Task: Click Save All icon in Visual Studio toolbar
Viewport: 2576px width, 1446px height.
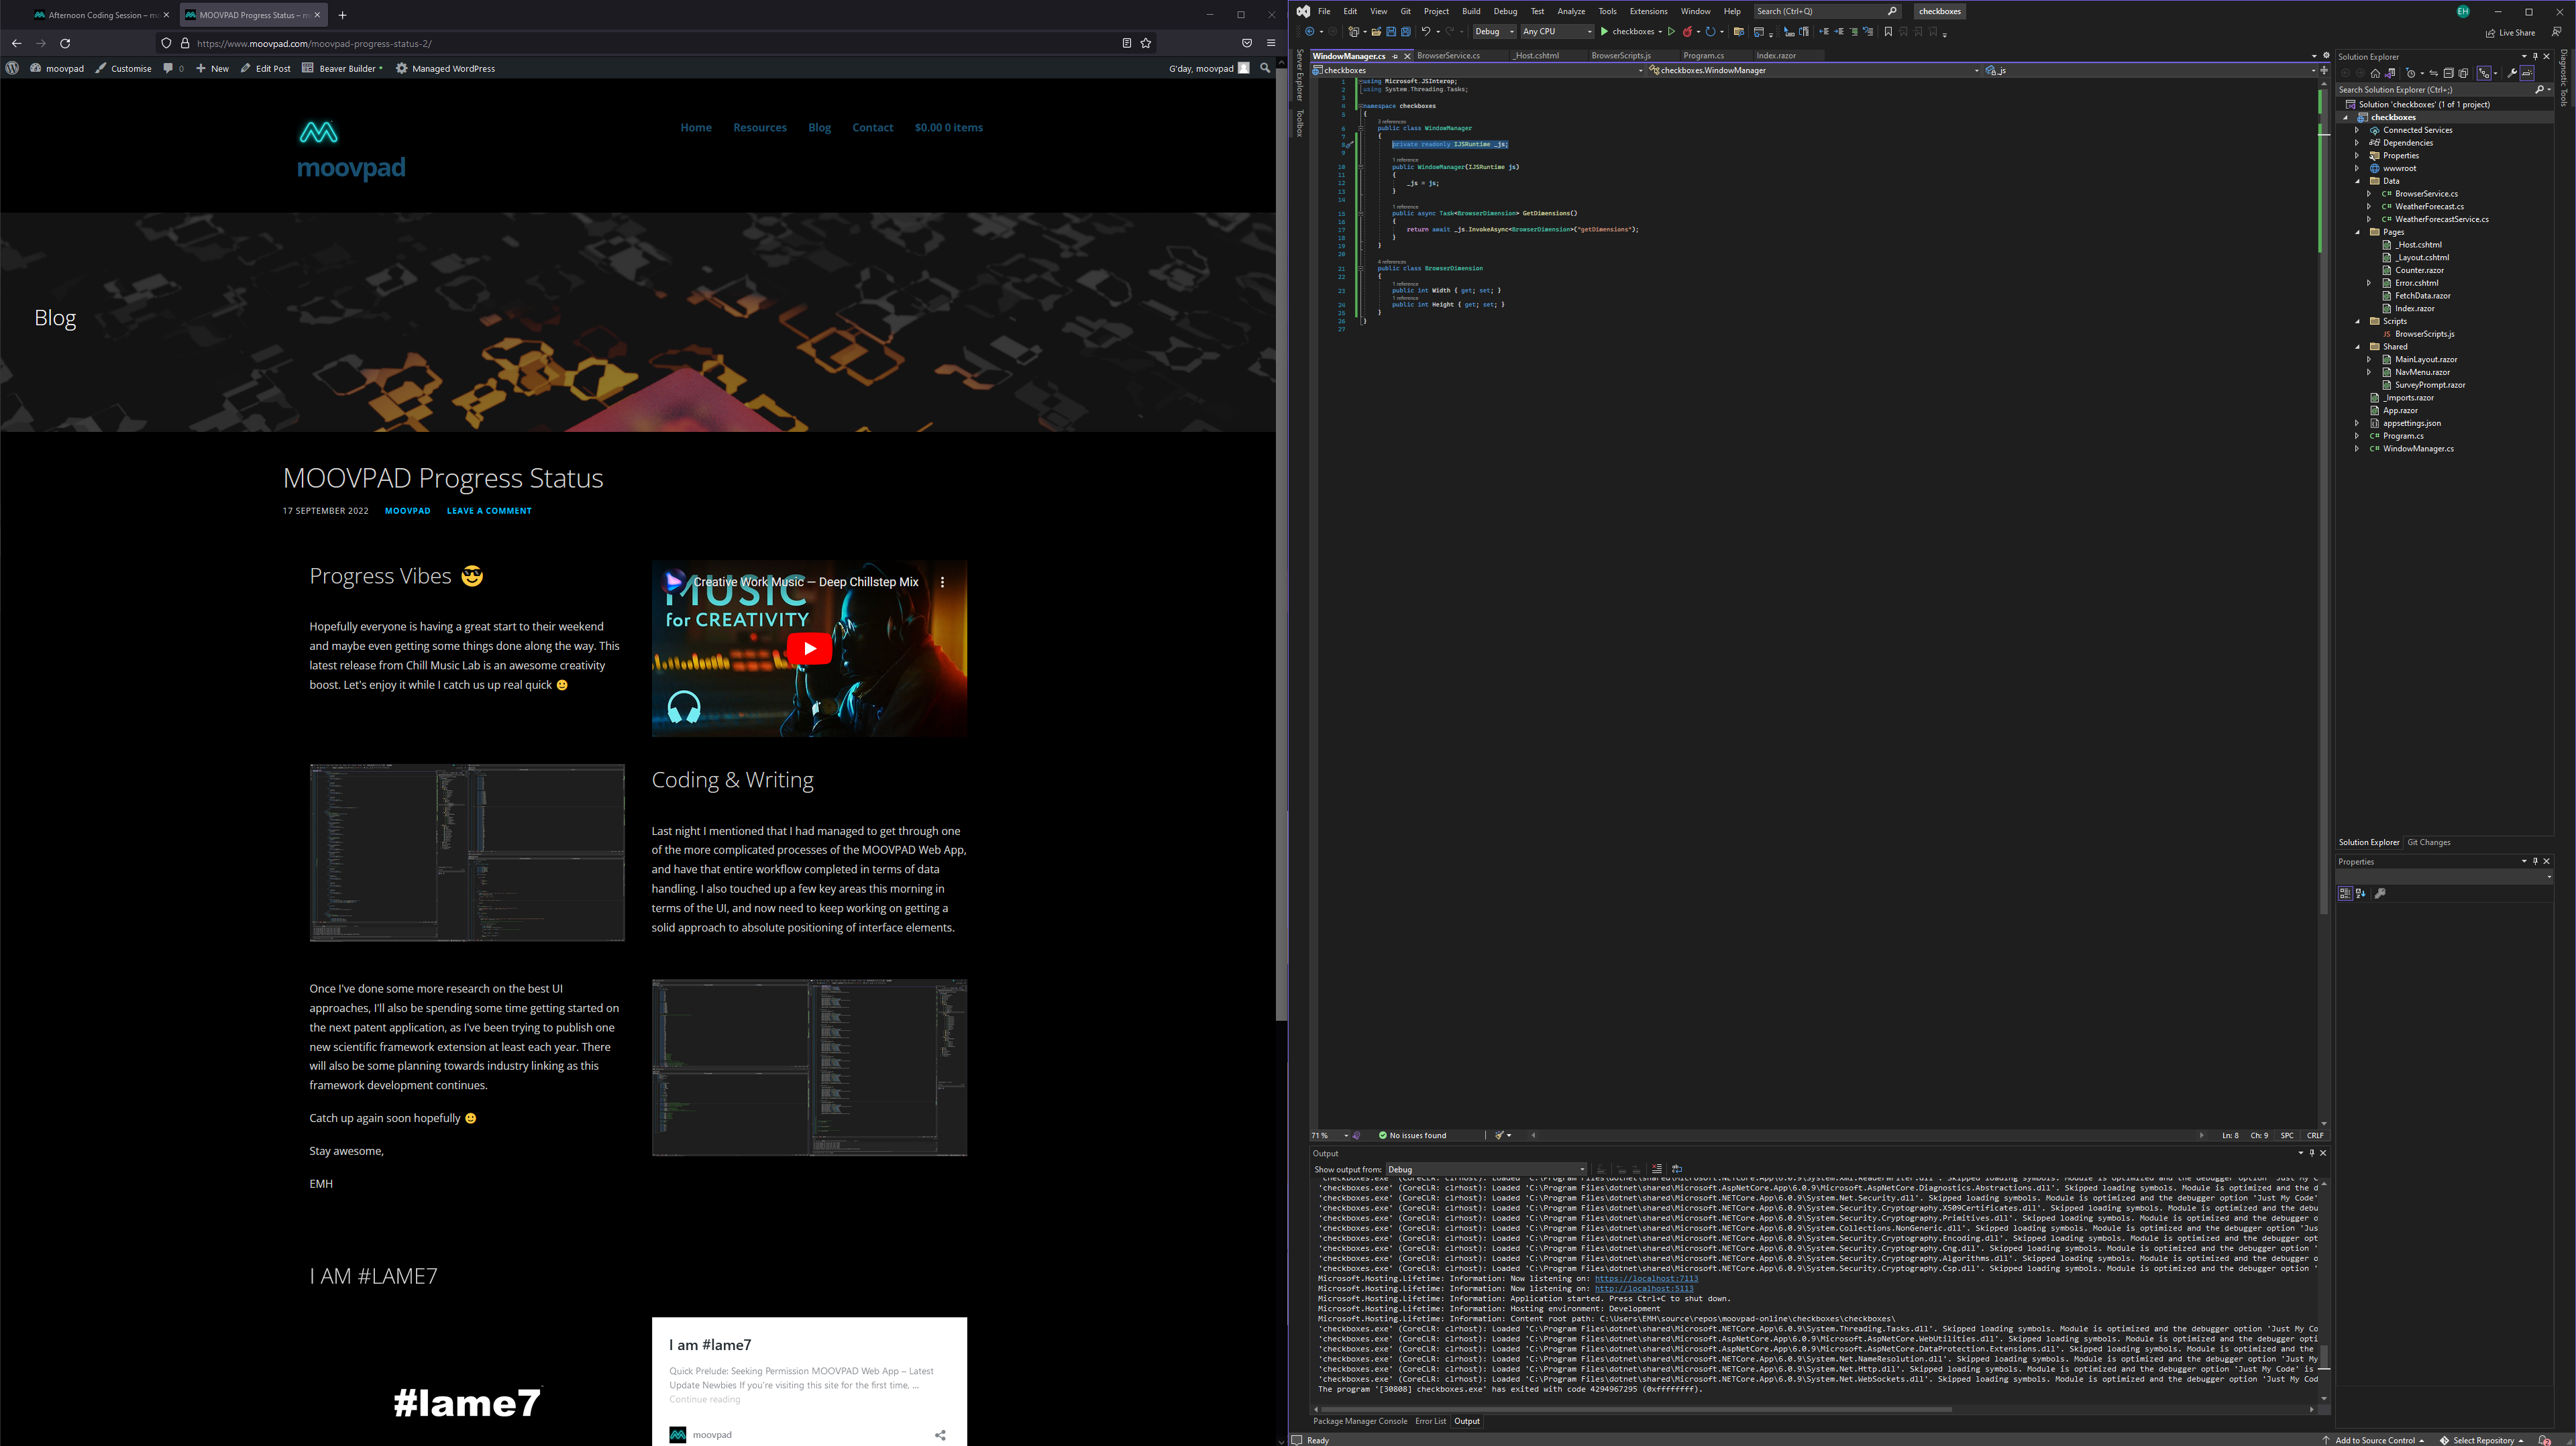Action: [1406, 32]
